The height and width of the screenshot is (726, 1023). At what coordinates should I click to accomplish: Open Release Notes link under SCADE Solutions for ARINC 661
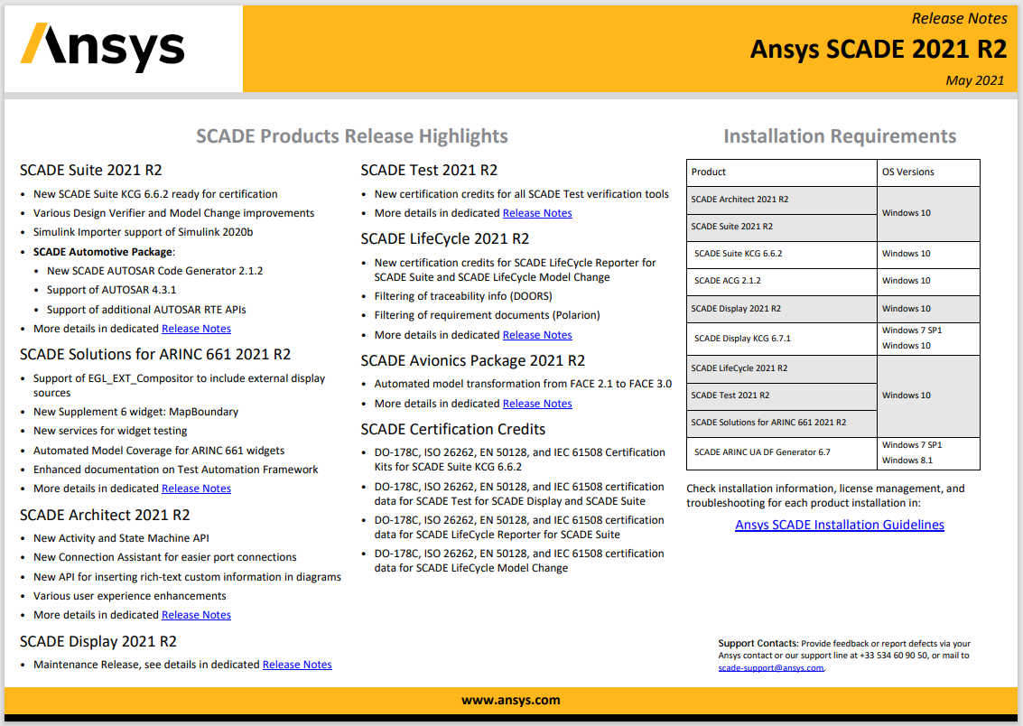coord(196,489)
